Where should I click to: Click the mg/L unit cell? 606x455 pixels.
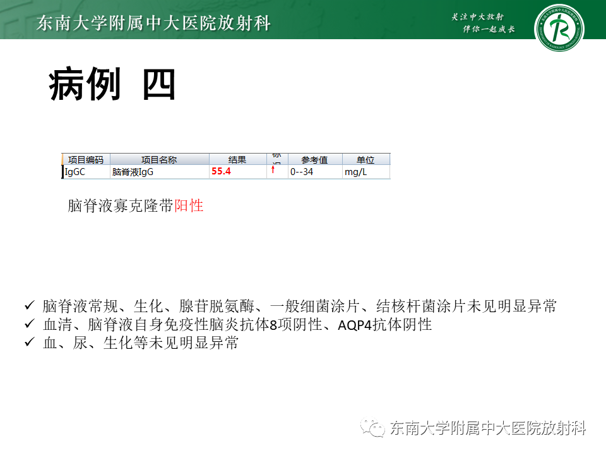[x=365, y=172]
